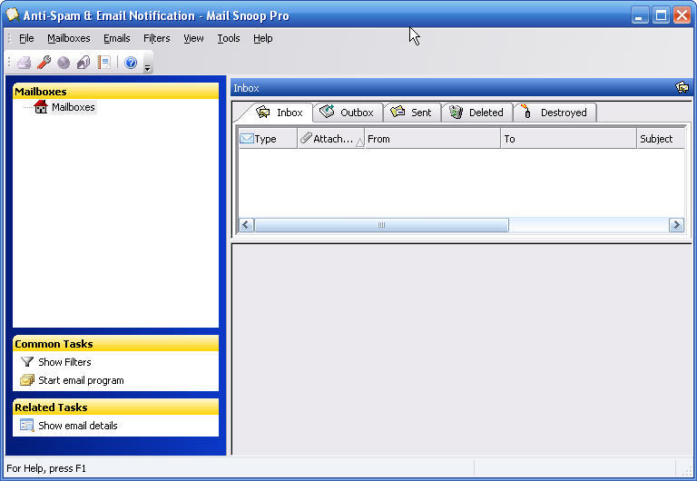Open settings with the red wrench icon

[x=44, y=63]
